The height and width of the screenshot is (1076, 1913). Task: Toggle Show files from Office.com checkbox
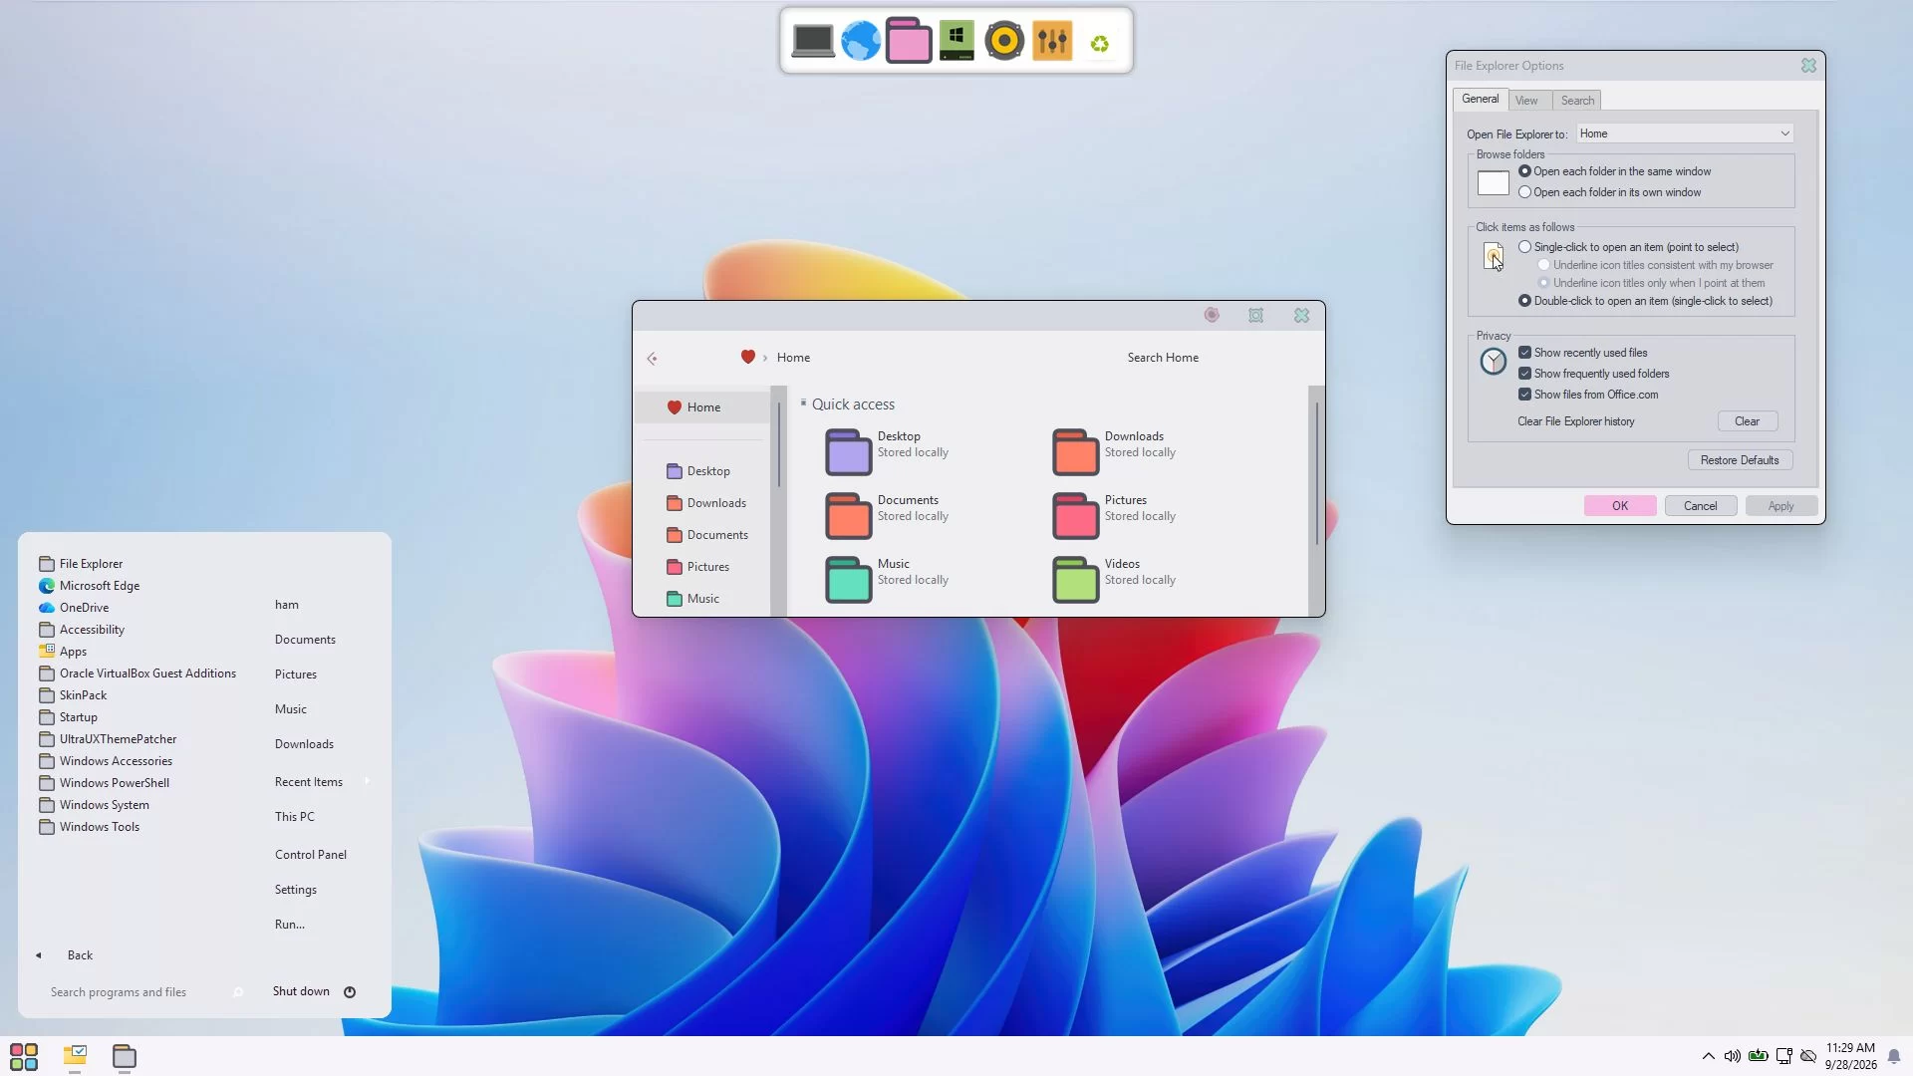click(x=1524, y=395)
